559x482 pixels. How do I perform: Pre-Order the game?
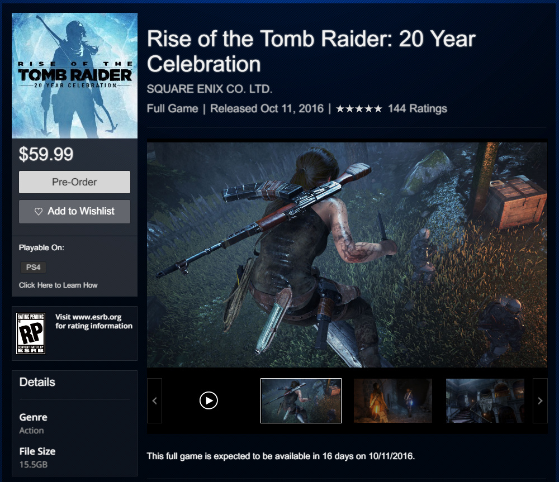[74, 182]
